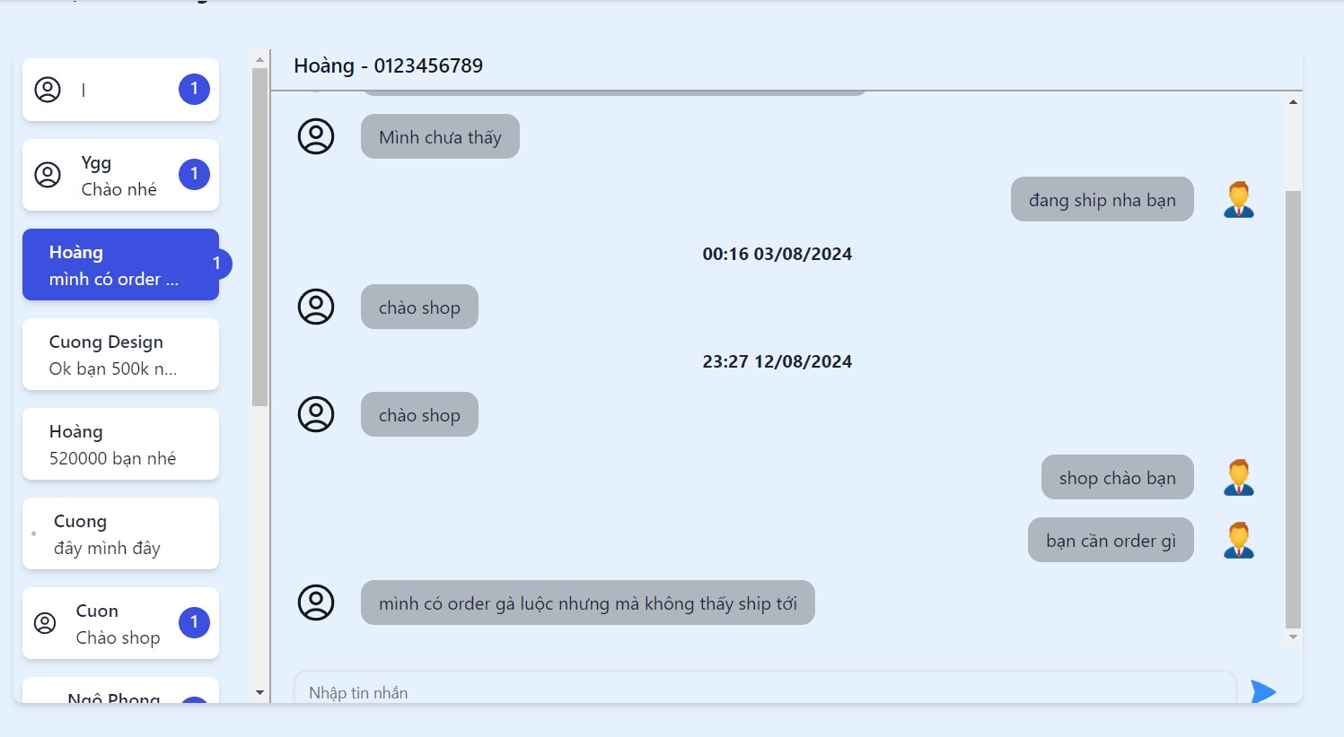Click unread badge on the selected Hoàng conversation
This screenshot has width=1344, height=737.
(x=216, y=264)
